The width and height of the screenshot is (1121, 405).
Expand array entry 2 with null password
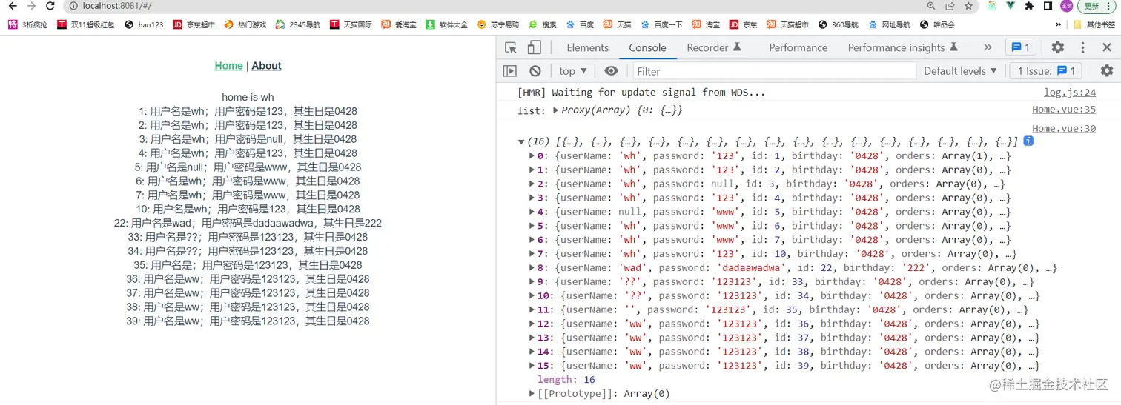coord(532,184)
